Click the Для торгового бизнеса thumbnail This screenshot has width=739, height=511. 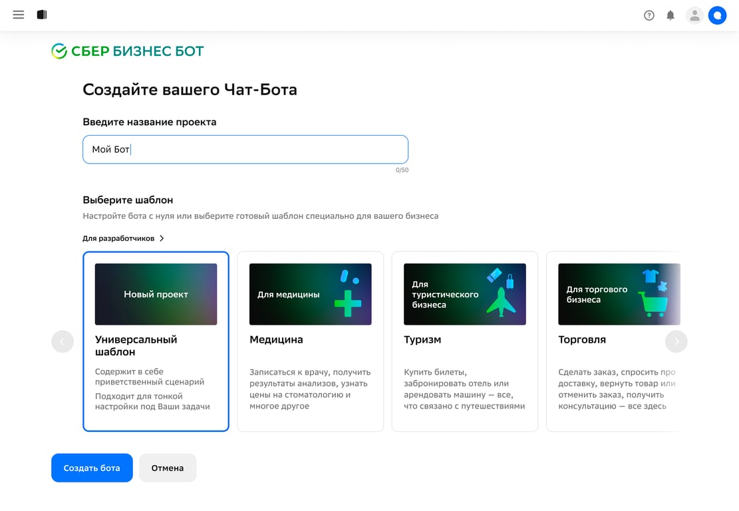click(619, 294)
